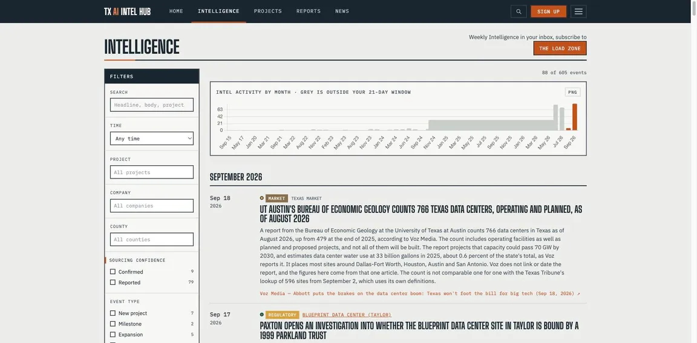Image resolution: width=697 pixels, height=343 pixels.
Task: Click the FILTERS panel header
Action: click(152, 76)
